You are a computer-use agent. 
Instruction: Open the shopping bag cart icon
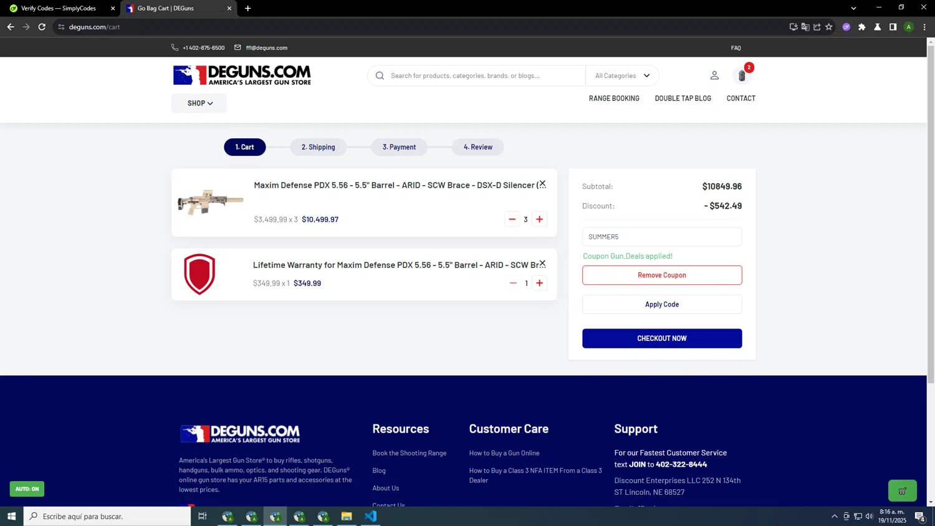pos(742,75)
